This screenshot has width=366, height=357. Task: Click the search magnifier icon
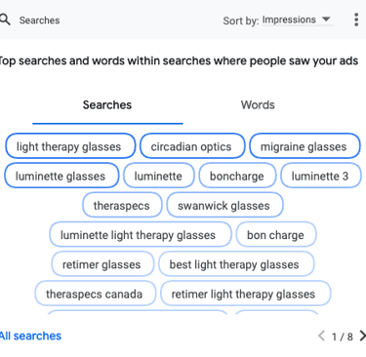(x=5, y=20)
